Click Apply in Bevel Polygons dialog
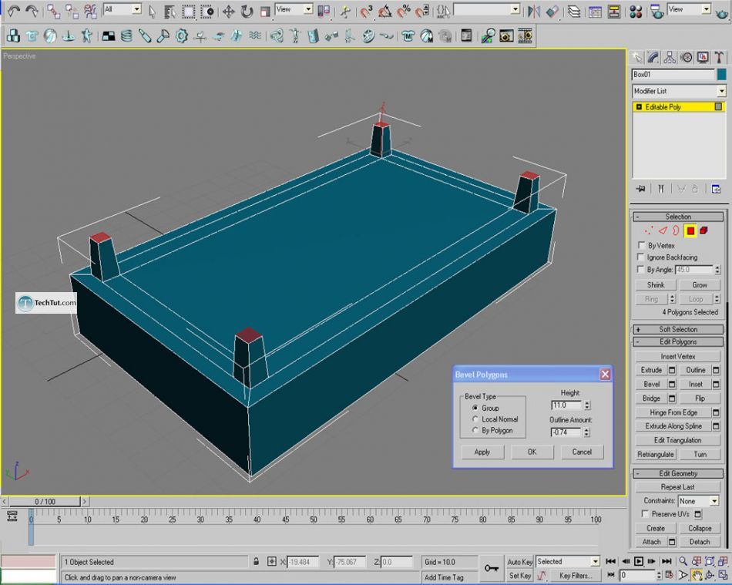Image resolution: width=732 pixels, height=585 pixels. click(x=482, y=452)
